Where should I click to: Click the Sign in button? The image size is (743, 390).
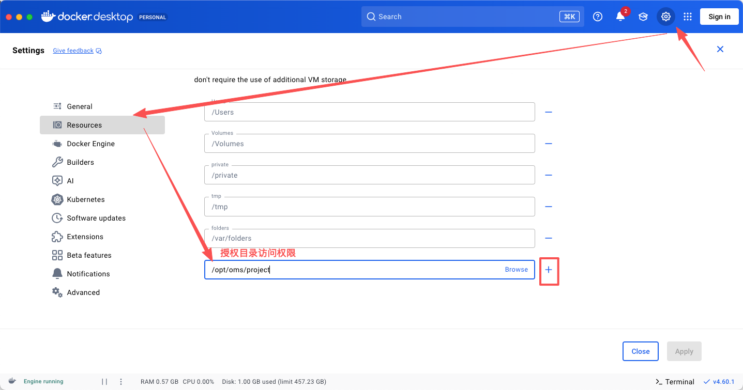coord(719,17)
